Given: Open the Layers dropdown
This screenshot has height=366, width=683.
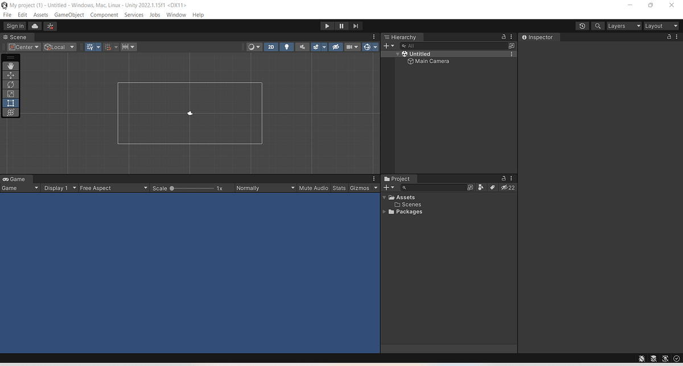Looking at the screenshot, I should tap(623, 26).
